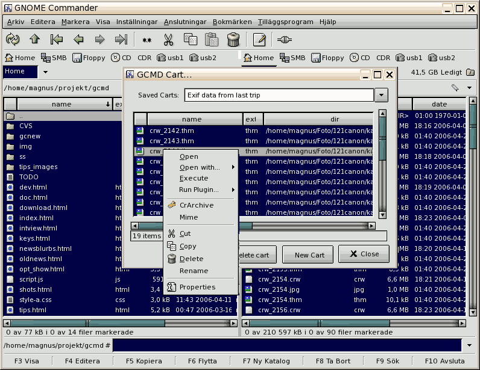The width and height of the screenshot is (480, 370).
Task: Select Mime in the context menu
Action: [x=201, y=217]
